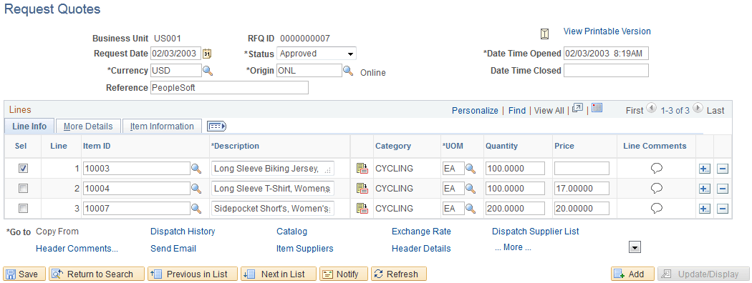Click the Date Time Closed field
Screen dimensions: 752x283
click(x=606, y=70)
